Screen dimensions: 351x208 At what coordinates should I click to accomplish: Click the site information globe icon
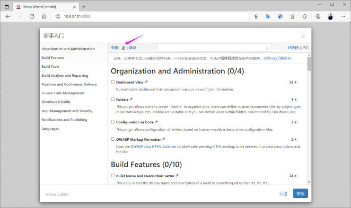point(58,17)
